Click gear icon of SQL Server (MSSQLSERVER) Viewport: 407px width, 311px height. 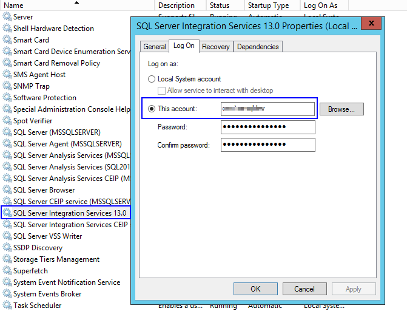(7, 132)
